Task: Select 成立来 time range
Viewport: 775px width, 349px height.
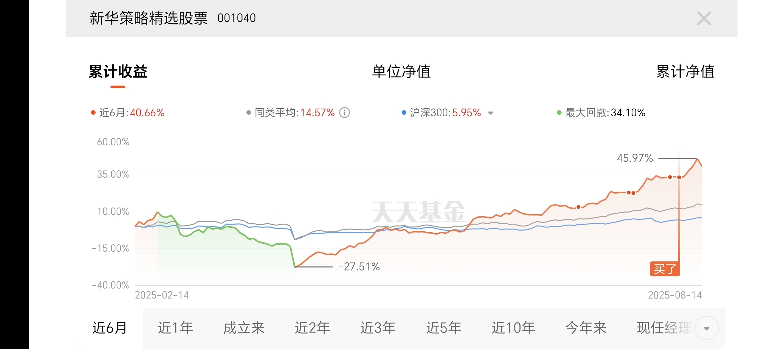Action: [244, 328]
